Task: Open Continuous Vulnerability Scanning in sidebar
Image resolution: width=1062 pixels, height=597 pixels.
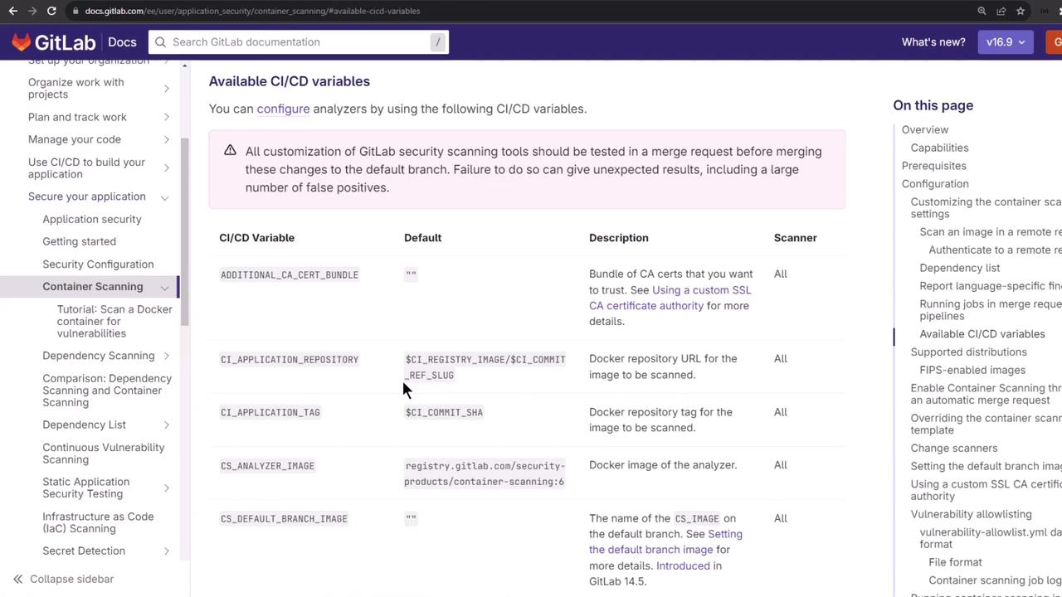Action: pos(104,453)
